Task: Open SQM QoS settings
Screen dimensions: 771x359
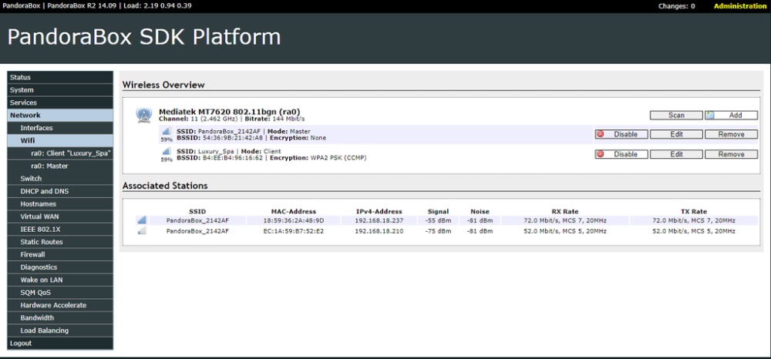Action: click(x=60, y=293)
